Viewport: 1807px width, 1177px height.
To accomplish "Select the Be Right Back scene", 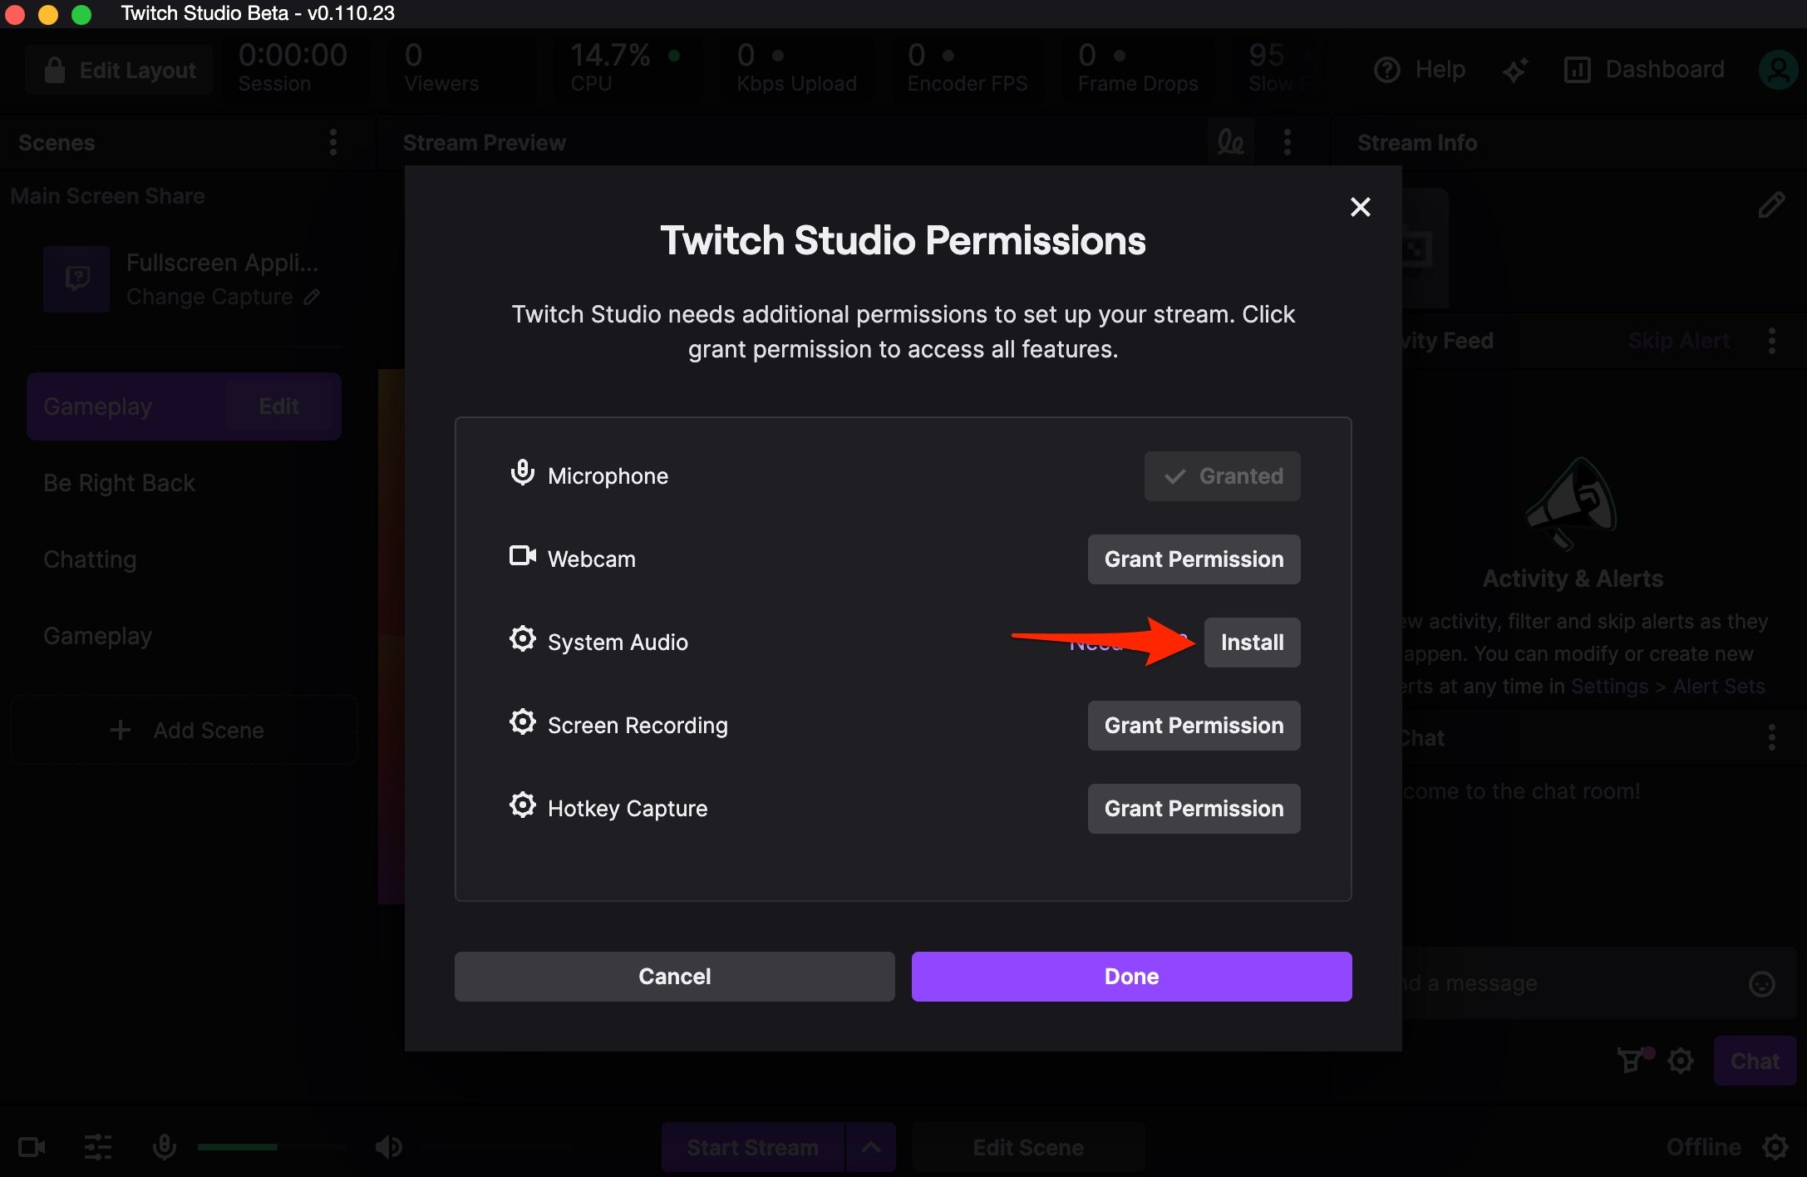I will [119, 483].
